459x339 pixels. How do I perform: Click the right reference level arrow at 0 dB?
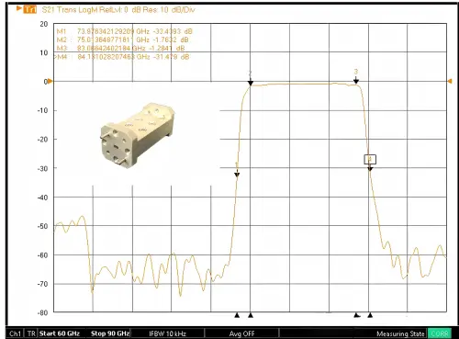(450, 81)
